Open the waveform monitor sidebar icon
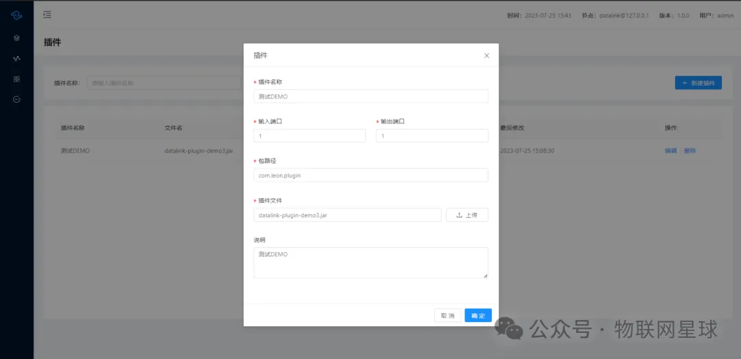Viewport: 741px width, 359px height. coord(16,58)
